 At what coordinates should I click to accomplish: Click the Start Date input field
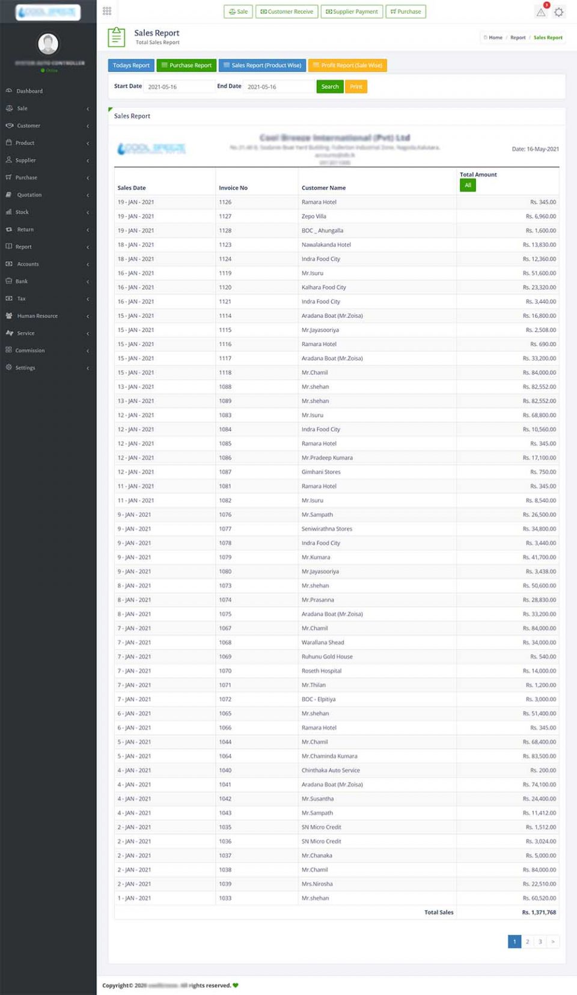point(179,87)
